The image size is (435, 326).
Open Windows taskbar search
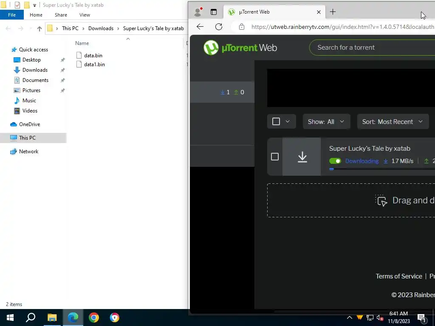point(31,318)
